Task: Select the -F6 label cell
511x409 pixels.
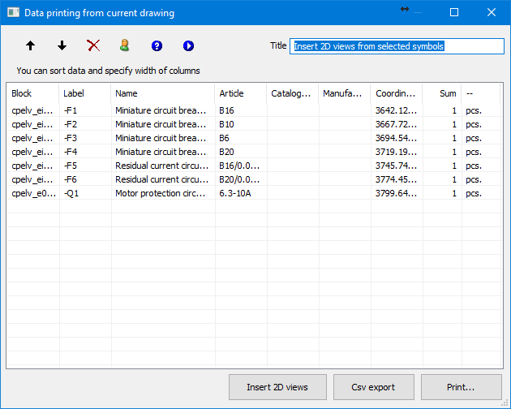Action: point(85,179)
